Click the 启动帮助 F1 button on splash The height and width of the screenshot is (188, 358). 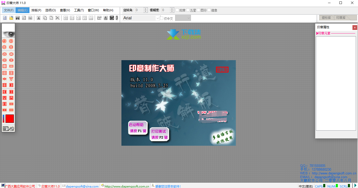tap(138, 128)
